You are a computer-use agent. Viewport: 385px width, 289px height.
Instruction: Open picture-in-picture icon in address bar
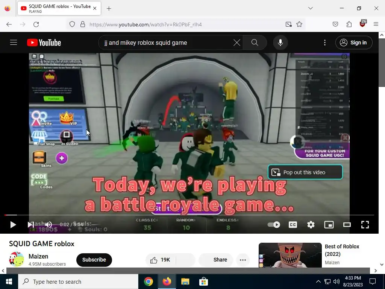pos(288,24)
